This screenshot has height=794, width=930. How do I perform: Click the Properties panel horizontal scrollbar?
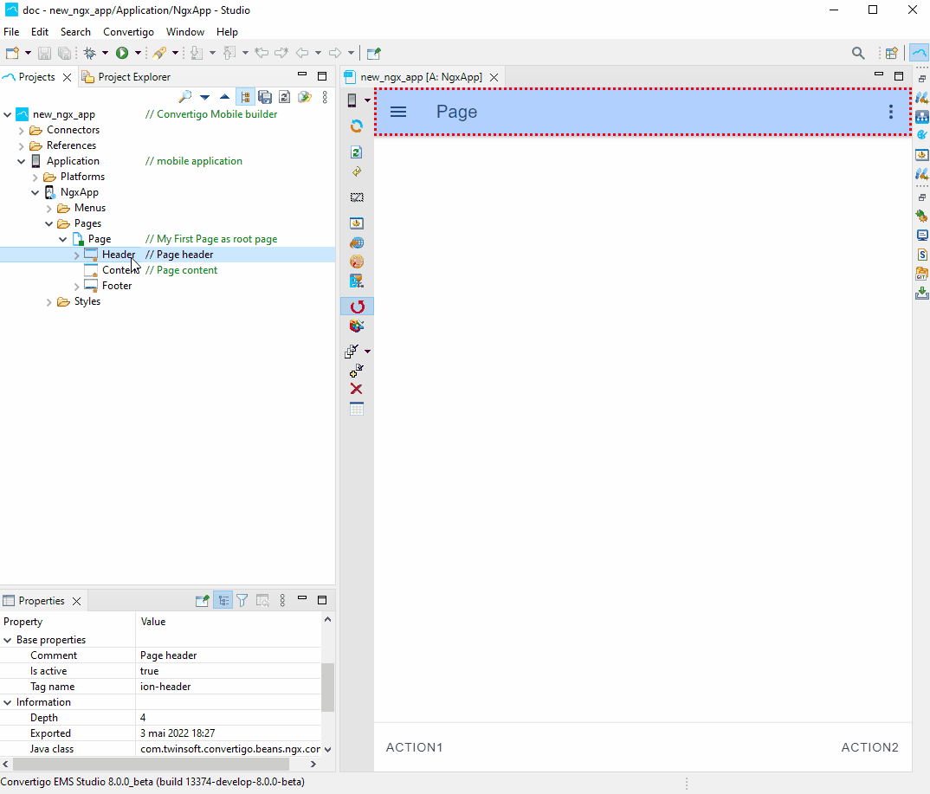pos(152,764)
